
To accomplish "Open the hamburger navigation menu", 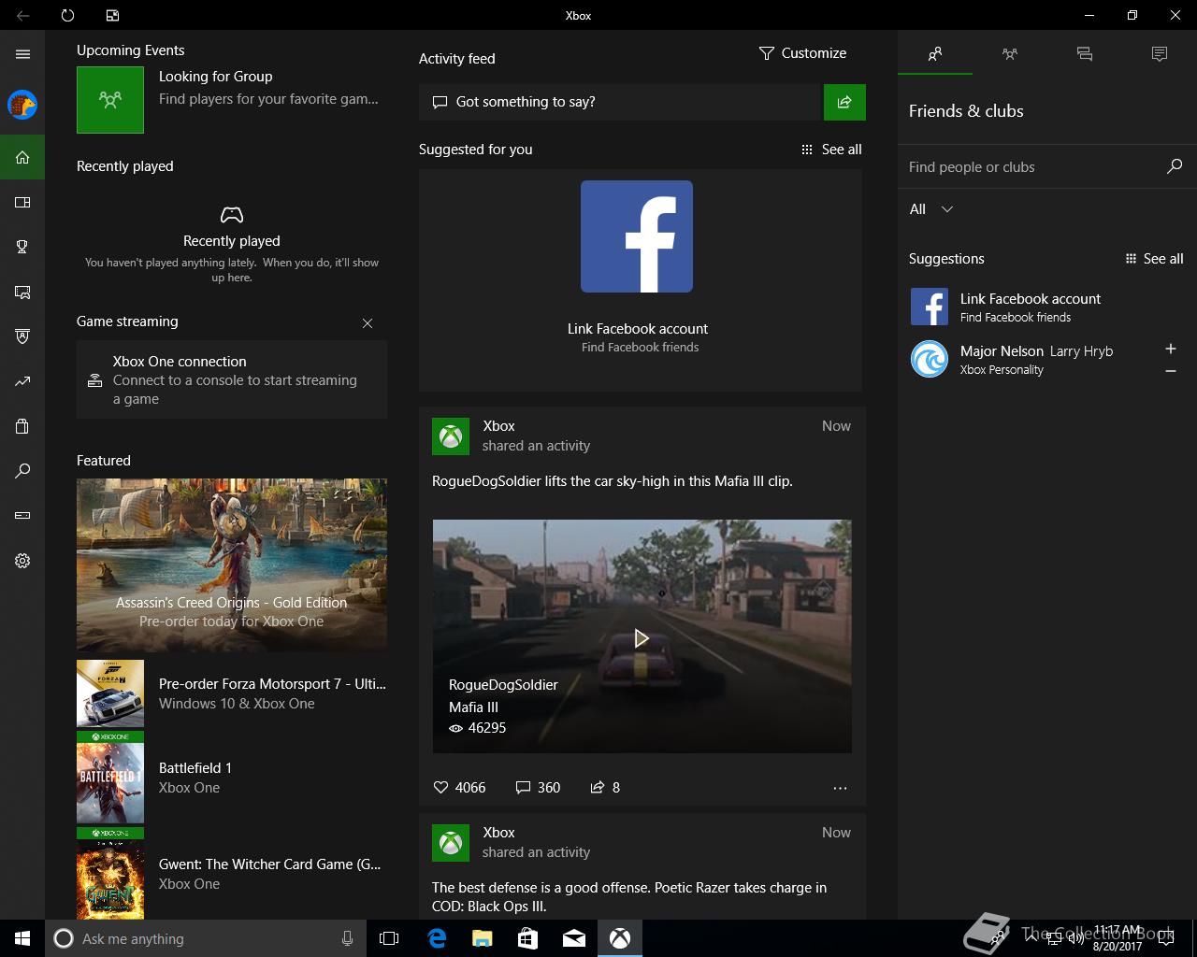I will pos(22,54).
